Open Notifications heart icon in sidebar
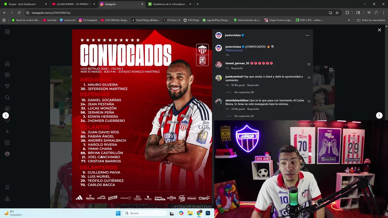This screenshot has height=218, width=388. point(7,120)
